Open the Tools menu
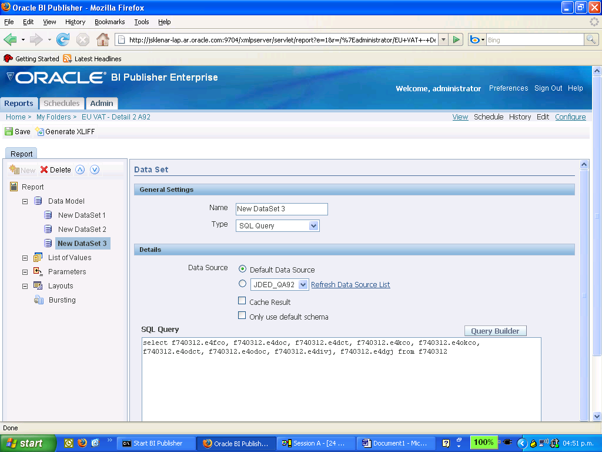Viewport: 602px width, 452px height. pyautogui.click(x=141, y=22)
